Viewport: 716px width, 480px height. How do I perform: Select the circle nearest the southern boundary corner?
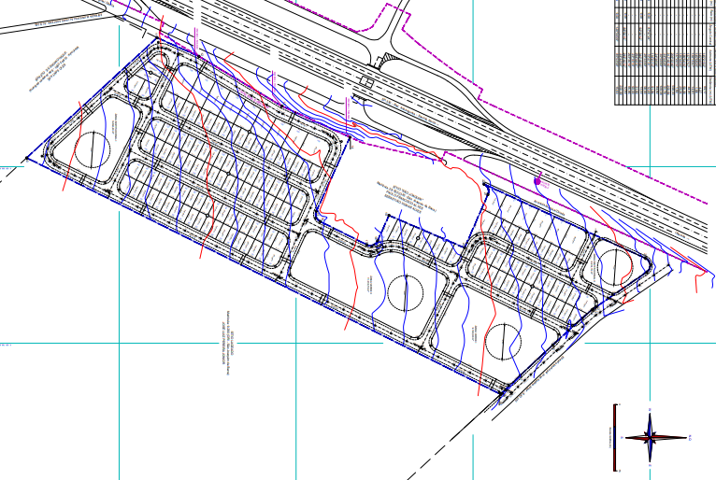pos(503,342)
